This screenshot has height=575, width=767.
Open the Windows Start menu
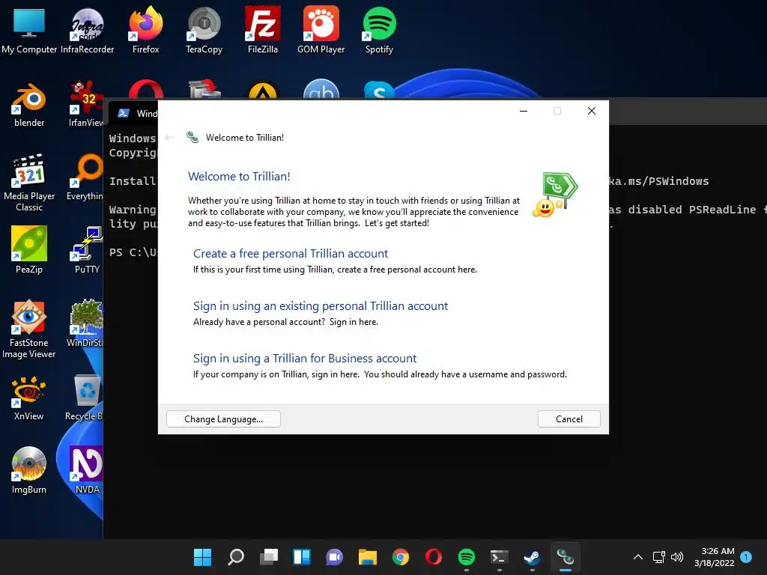202,557
